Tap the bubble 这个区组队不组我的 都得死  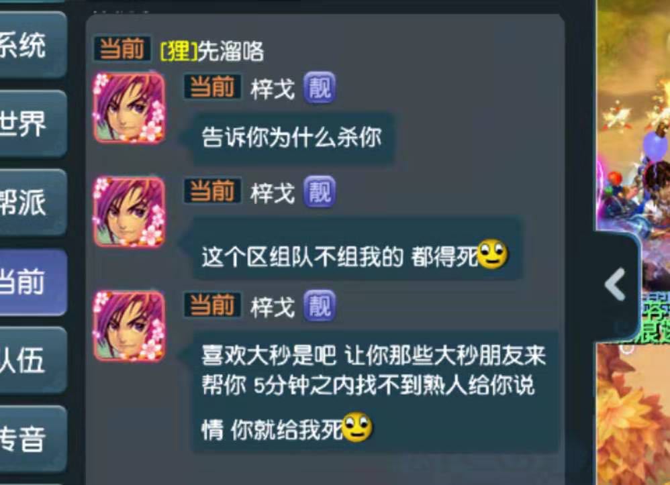point(356,248)
